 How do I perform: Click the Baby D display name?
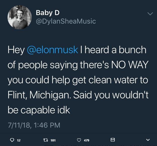tap(48, 13)
